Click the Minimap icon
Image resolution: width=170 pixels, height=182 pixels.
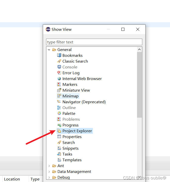click(59, 96)
